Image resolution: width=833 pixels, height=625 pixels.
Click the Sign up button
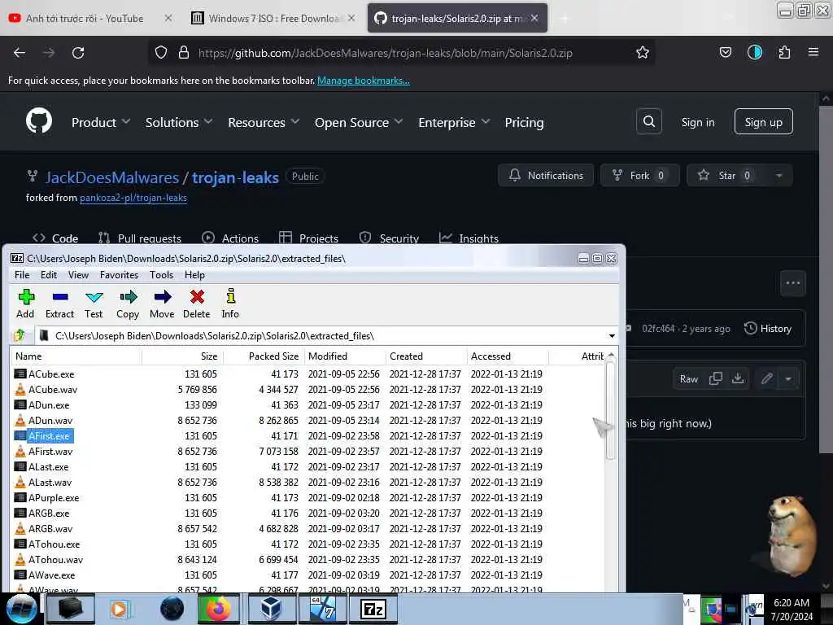click(x=763, y=122)
